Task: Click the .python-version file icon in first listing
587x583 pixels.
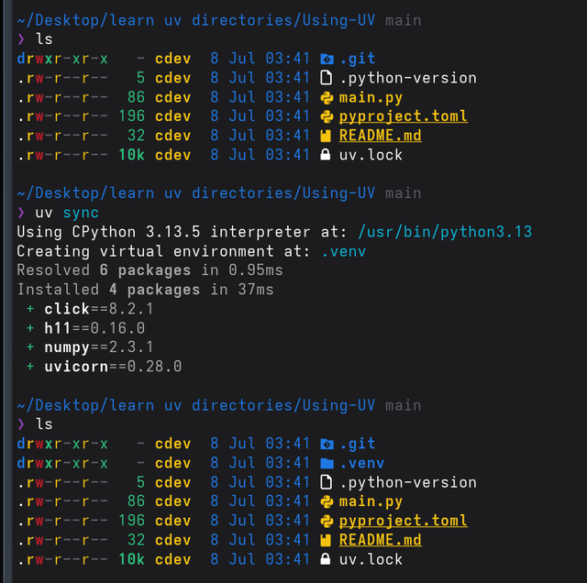Action: [x=327, y=78]
